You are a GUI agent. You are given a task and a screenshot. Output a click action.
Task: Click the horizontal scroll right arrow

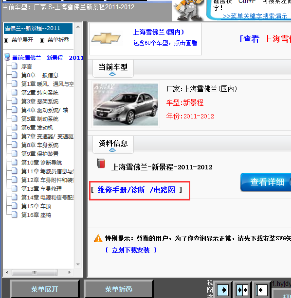pyautogui.click(x=70, y=272)
